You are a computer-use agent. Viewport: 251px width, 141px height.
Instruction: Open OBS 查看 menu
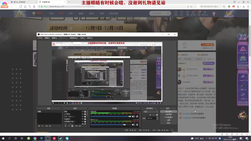(x=54, y=38)
